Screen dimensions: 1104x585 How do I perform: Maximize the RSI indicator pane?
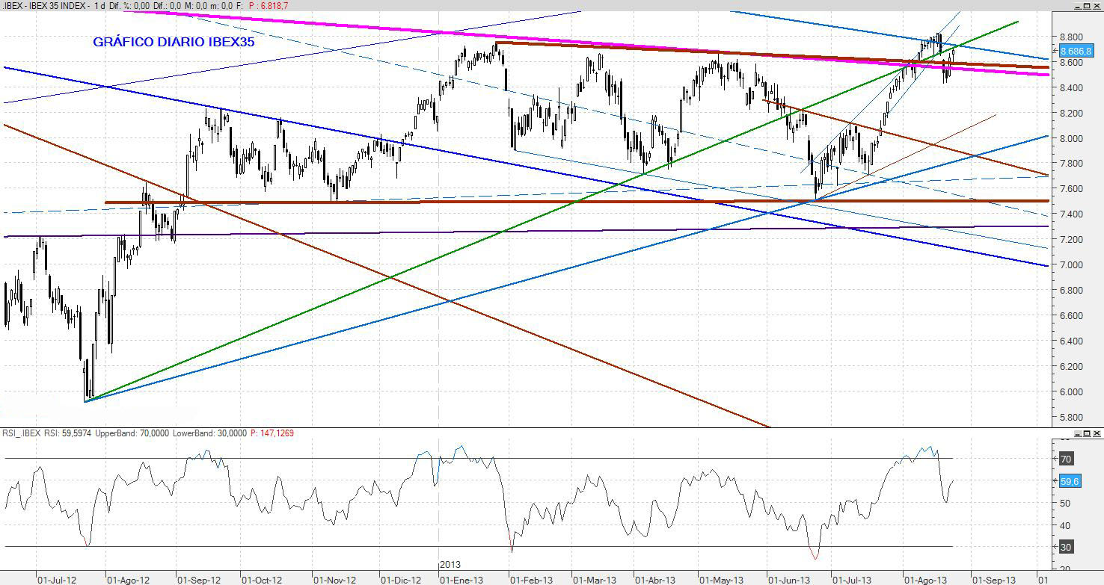pyautogui.click(x=1085, y=433)
